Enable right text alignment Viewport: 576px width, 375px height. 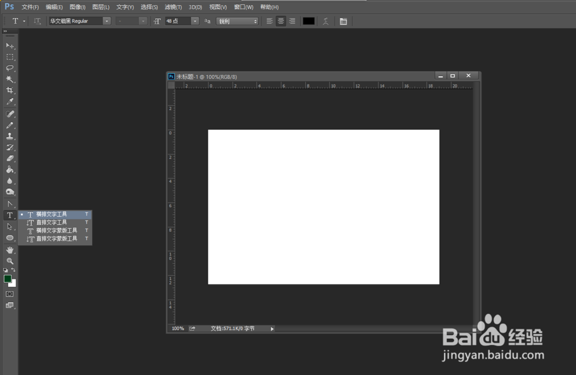(x=292, y=21)
